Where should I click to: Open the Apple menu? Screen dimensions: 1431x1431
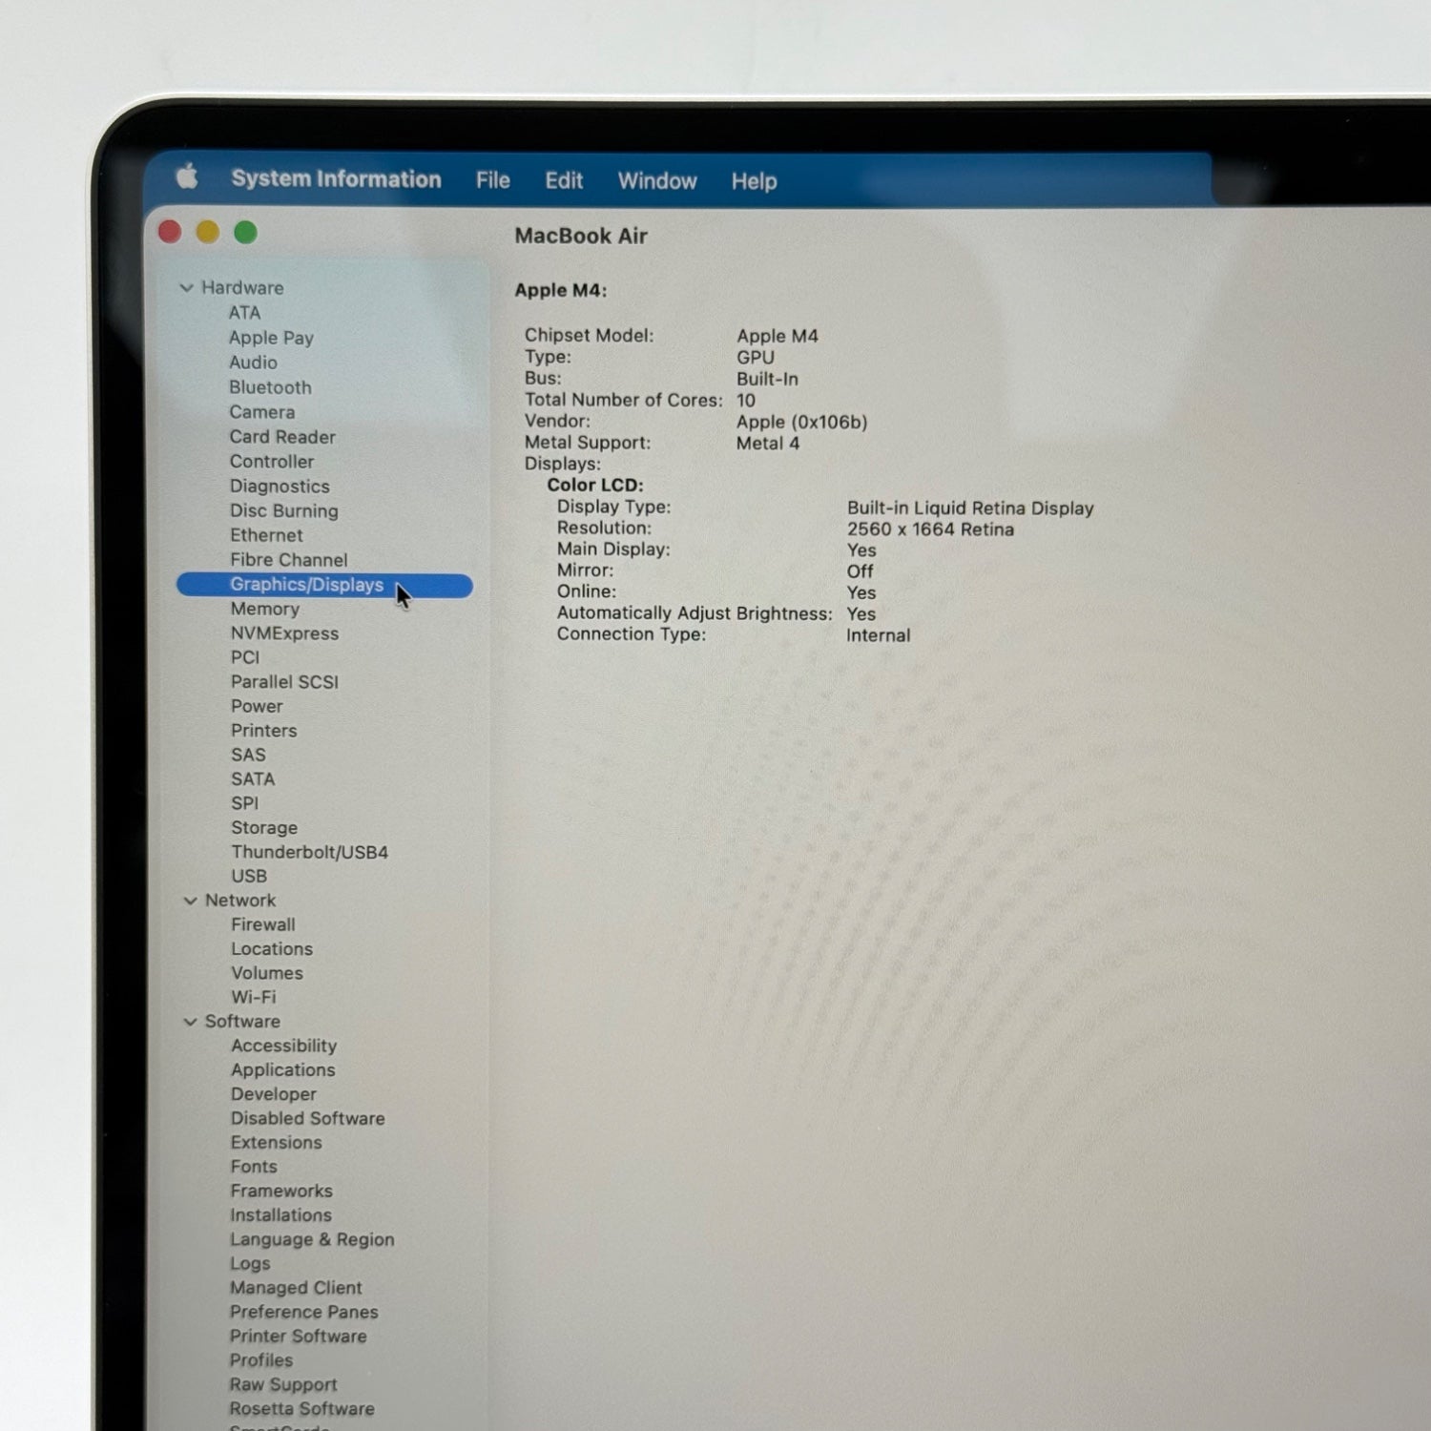click(187, 176)
